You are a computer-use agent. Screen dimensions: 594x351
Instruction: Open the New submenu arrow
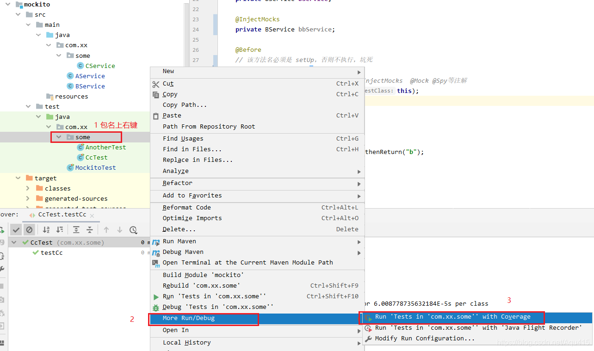[359, 73]
